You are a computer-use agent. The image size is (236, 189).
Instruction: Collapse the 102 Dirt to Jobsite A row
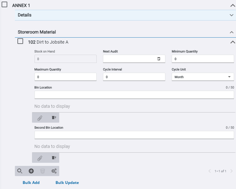[233, 42]
